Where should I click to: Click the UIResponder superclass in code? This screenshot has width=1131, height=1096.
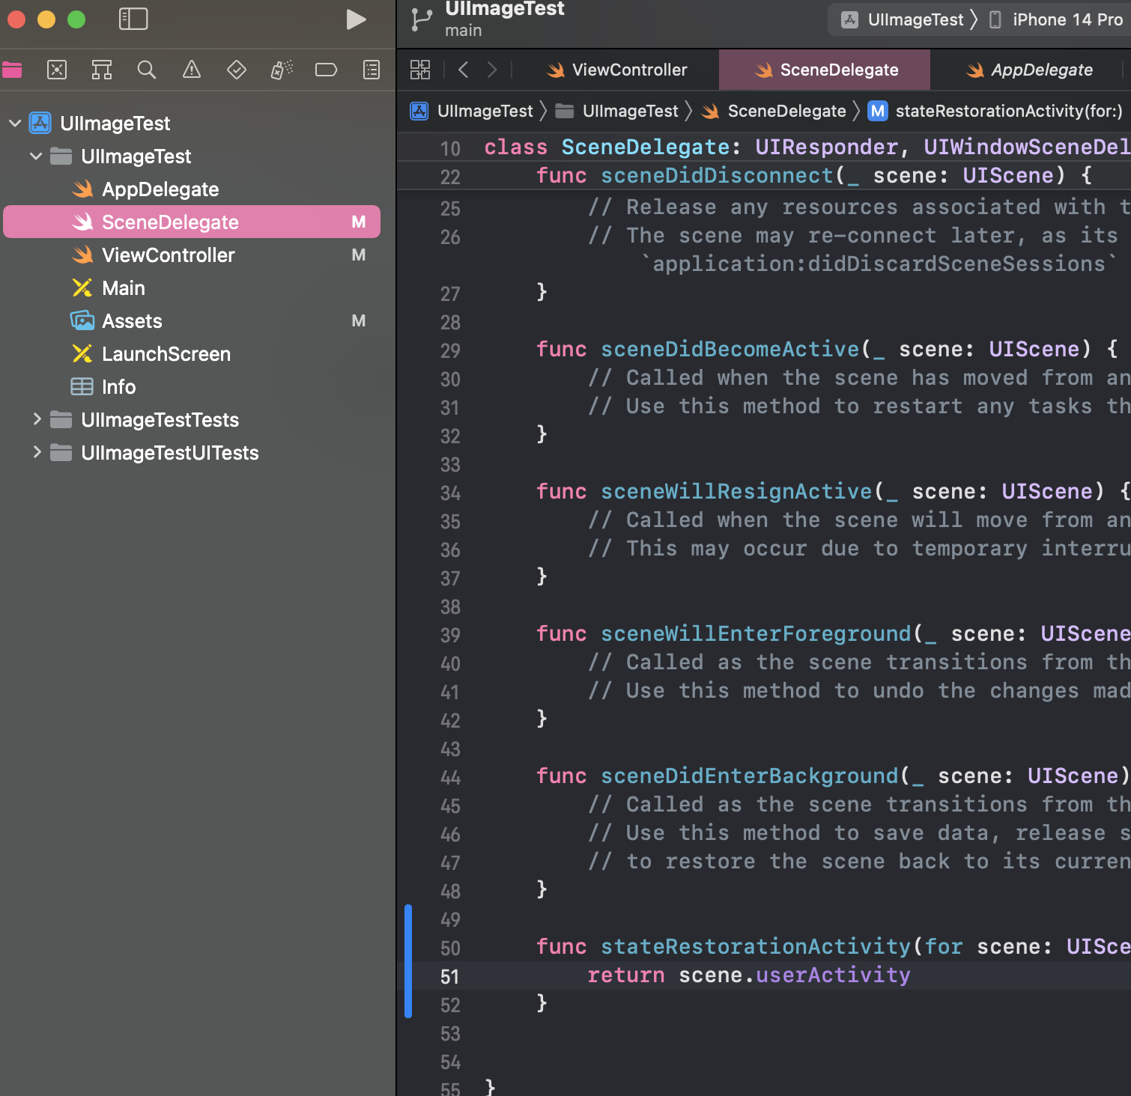pos(827,147)
